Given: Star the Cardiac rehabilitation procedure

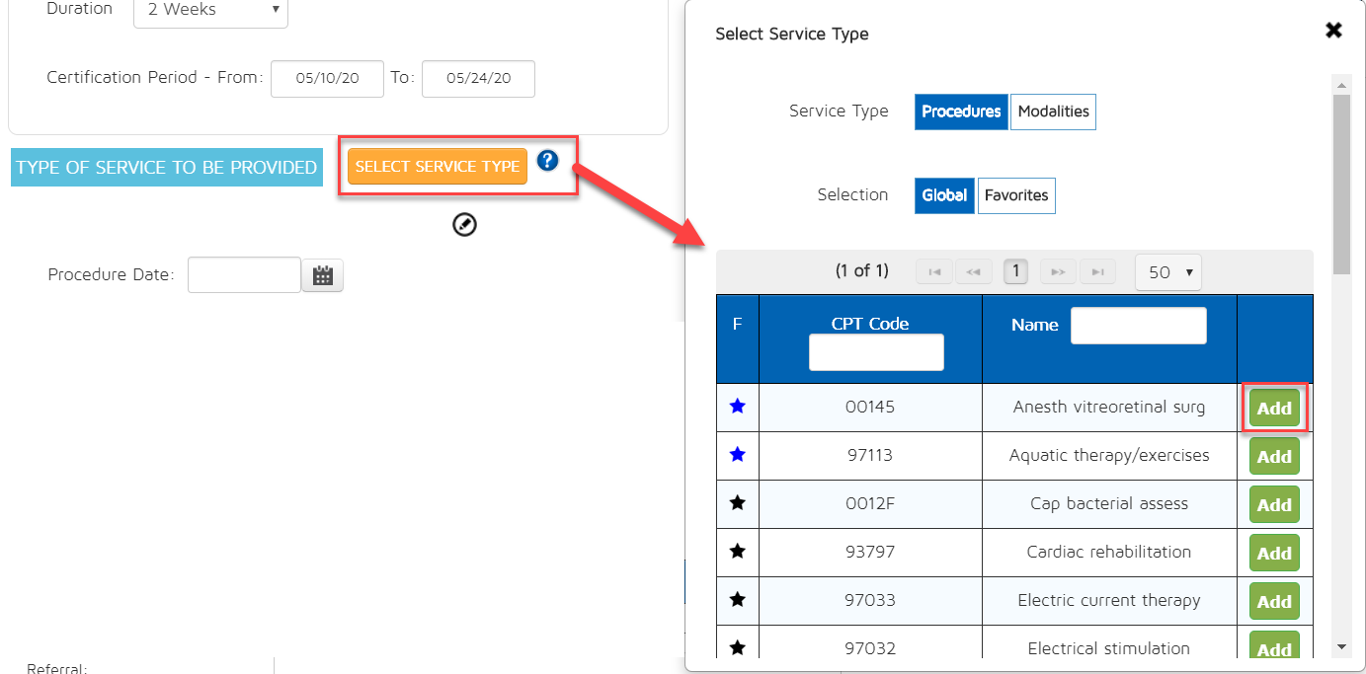Looking at the screenshot, I should click(x=737, y=552).
